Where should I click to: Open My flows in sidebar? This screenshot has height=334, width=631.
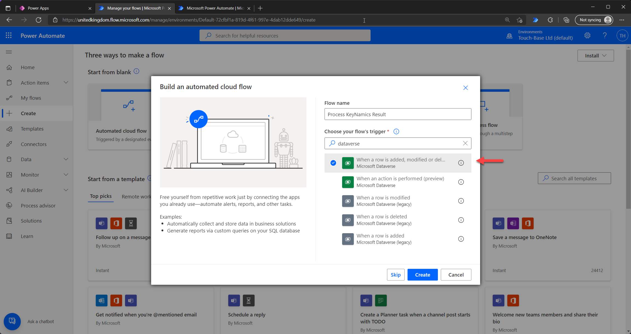point(31,98)
